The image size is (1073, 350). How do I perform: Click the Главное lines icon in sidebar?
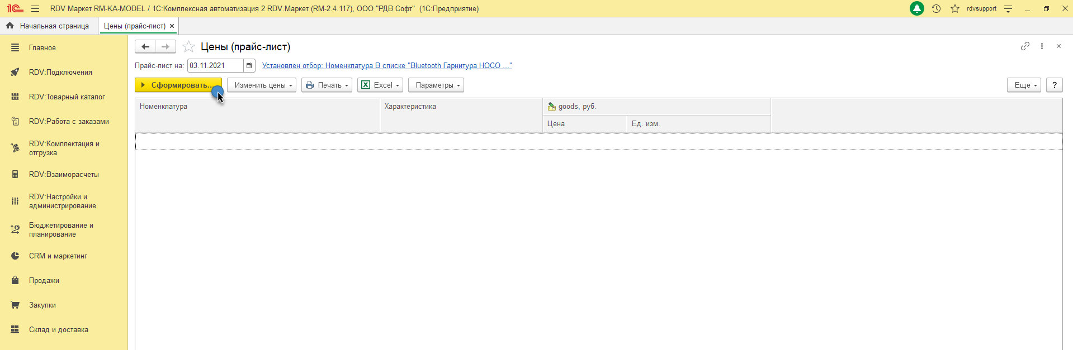(15, 47)
